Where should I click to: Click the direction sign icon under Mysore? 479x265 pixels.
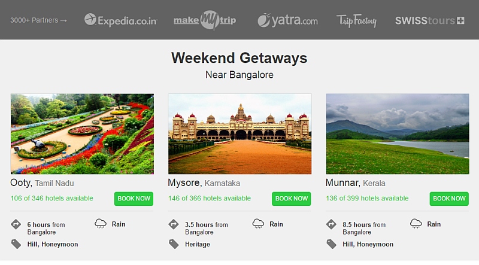tap(174, 224)
